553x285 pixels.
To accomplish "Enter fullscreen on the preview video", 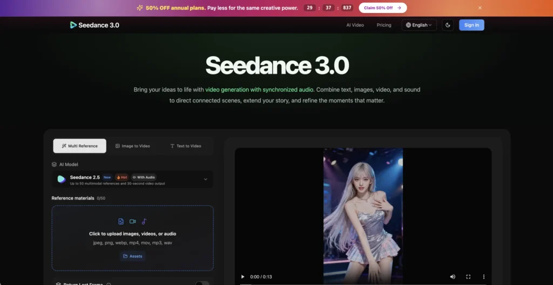I will (468, 276).
